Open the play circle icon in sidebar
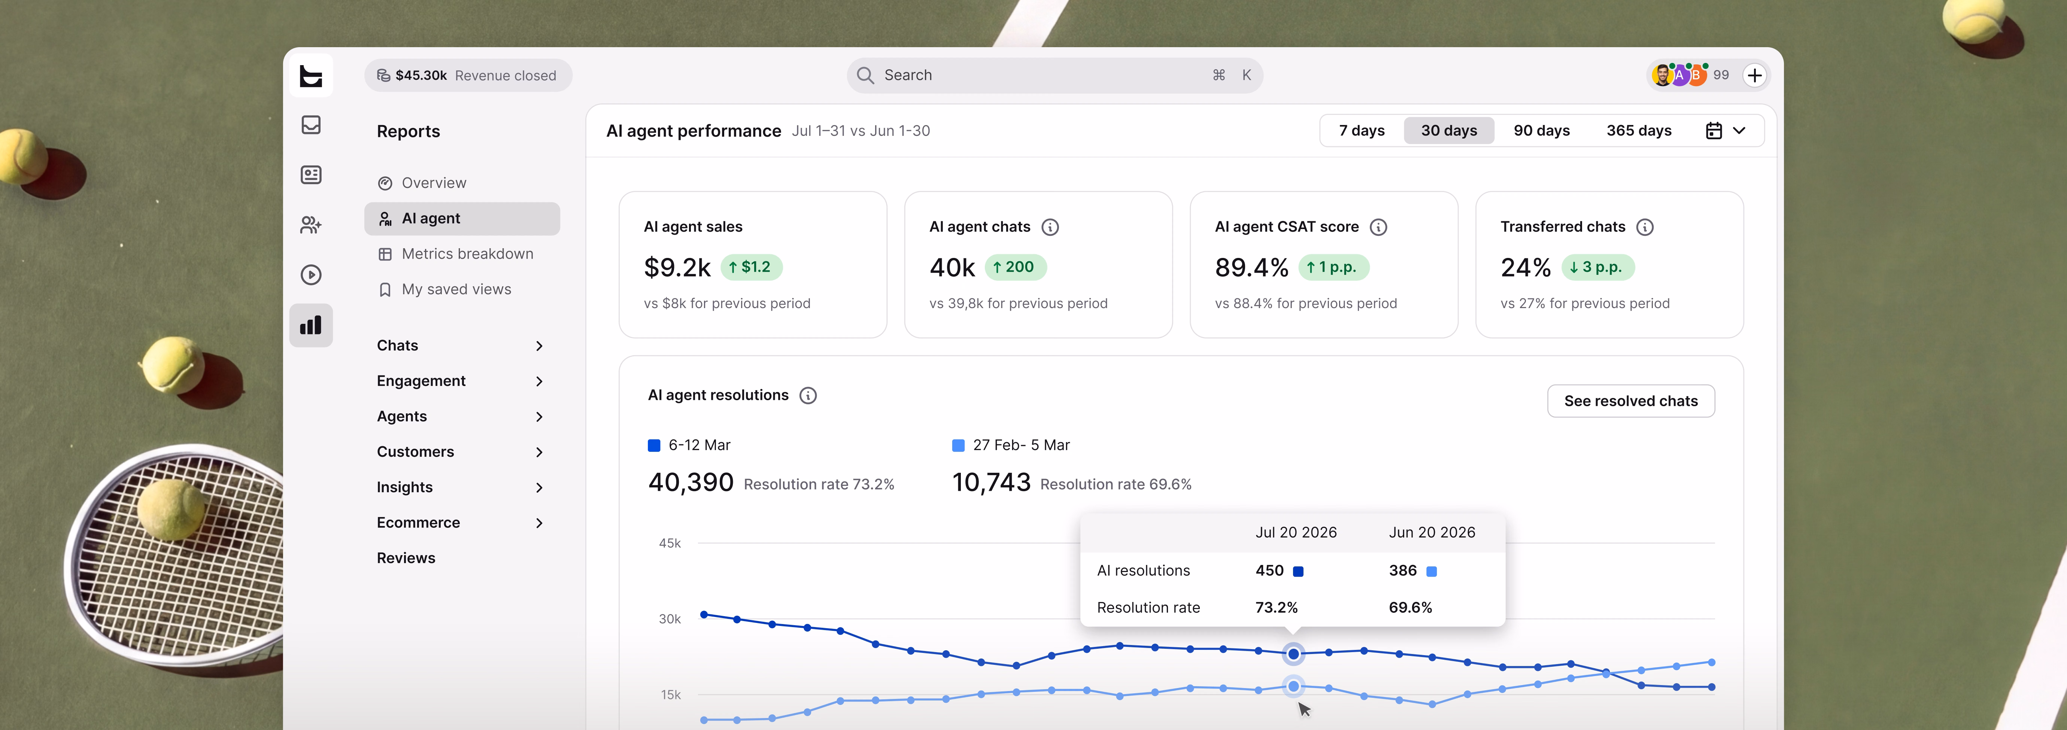Image resolution: width=2067 pixels, height=730 pixels. [310, 275]
